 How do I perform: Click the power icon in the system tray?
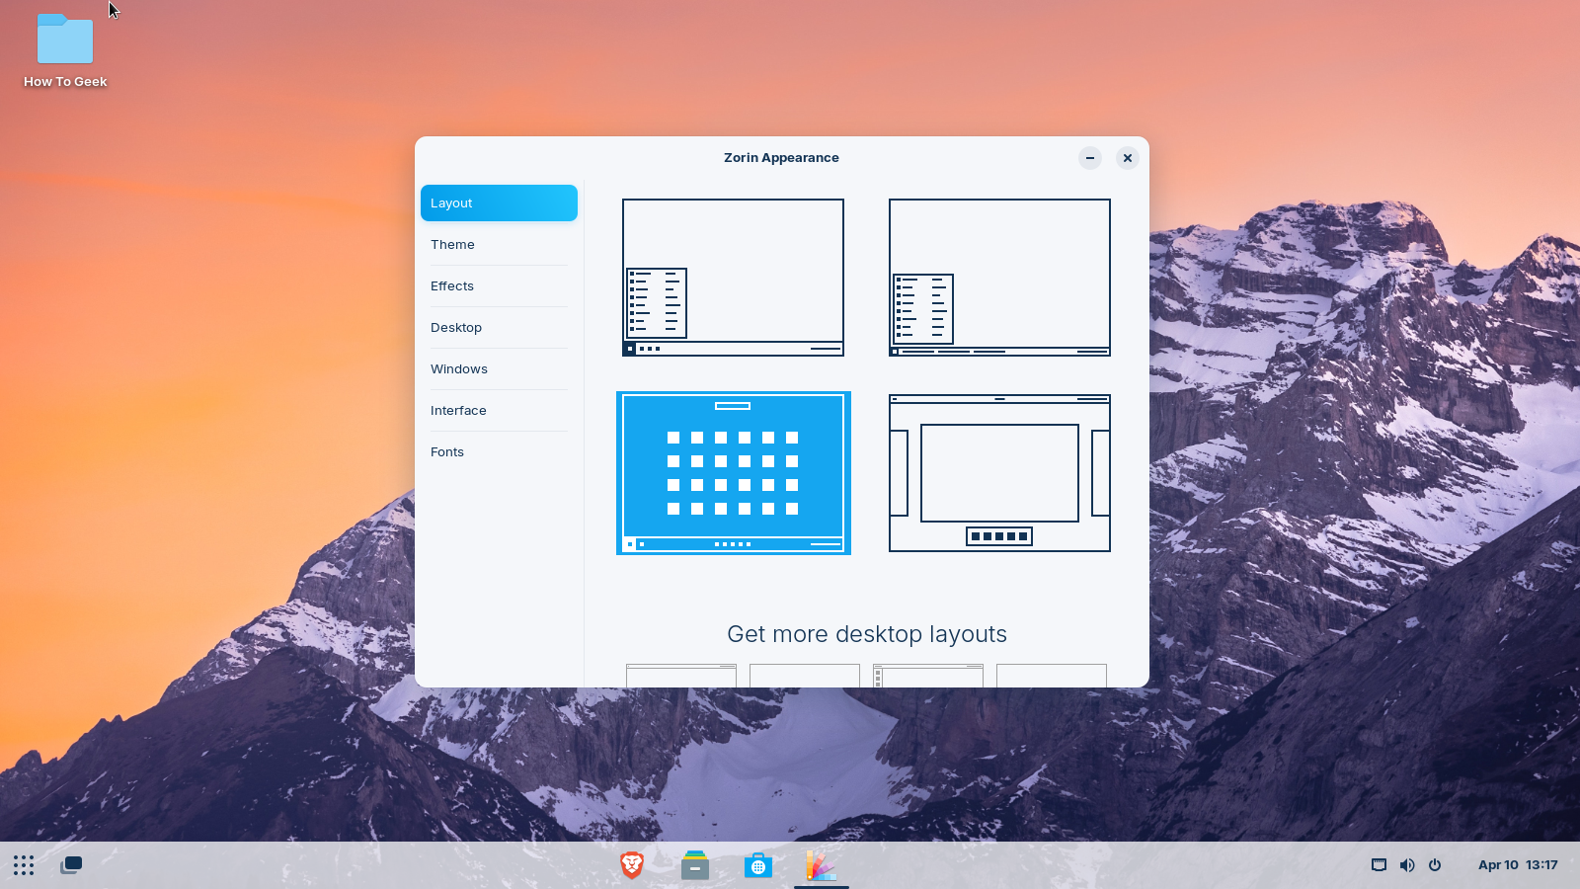click(x=1433, y=864)
